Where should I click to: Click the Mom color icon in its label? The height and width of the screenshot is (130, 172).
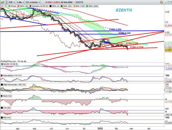click(2, 96)
